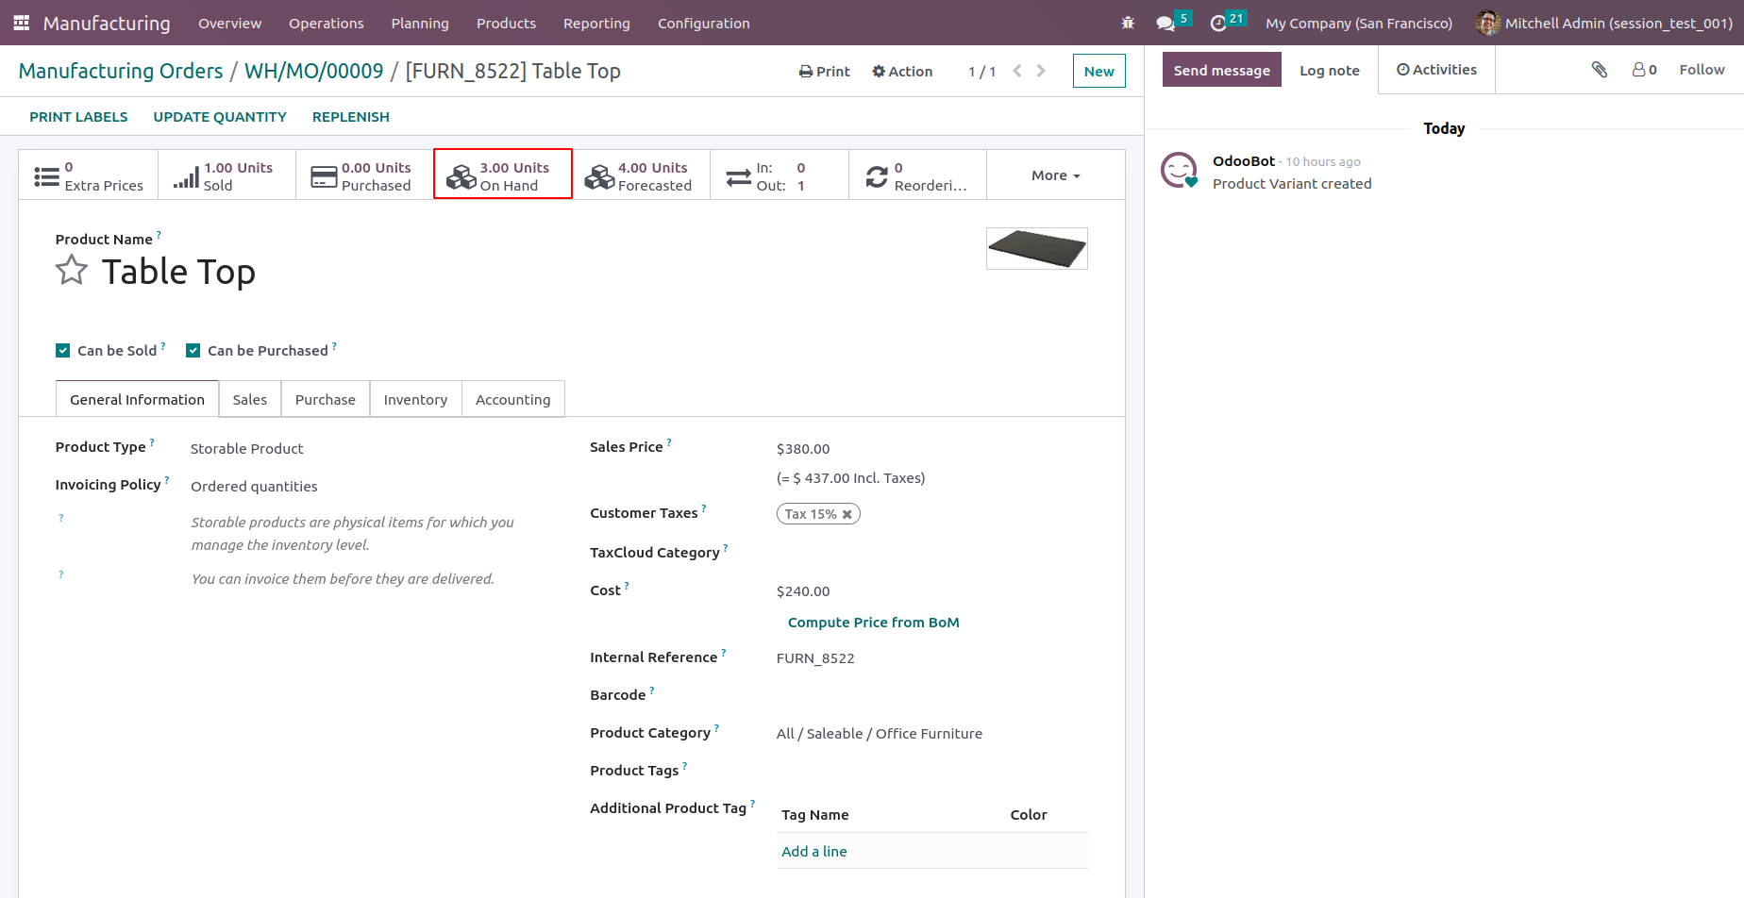Open the Reporting menu

[x=596, y=23]
